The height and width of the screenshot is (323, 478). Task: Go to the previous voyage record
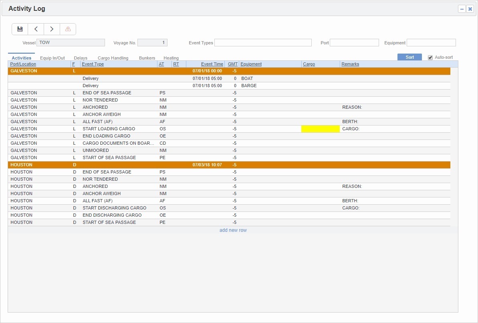[36, 29]
